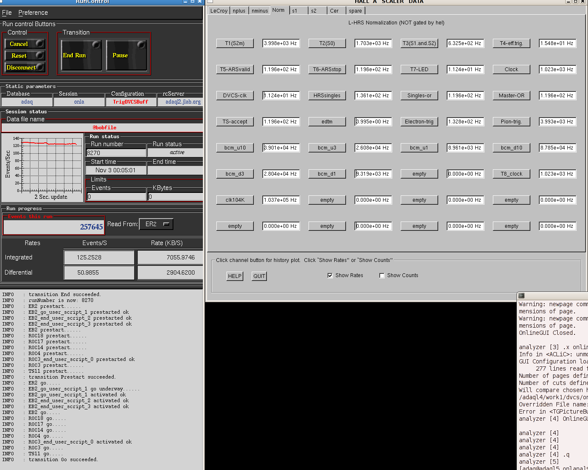Screen dimensions: 588x470
Task: Switch to the nplus tab
Action: pos(239,11)
